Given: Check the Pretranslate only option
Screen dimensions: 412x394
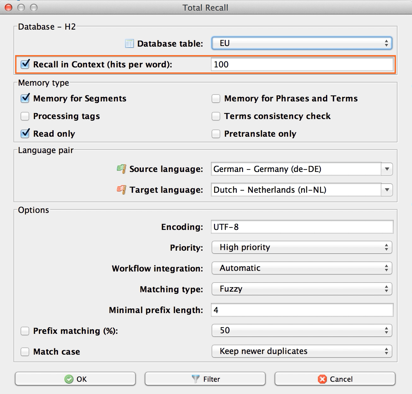Looking at the screenshot, I should 216,134.
